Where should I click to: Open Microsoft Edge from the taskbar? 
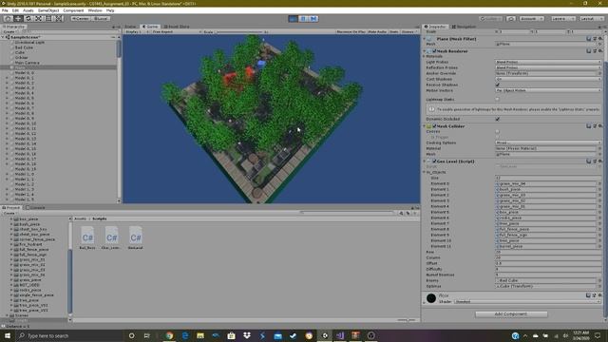[185, 335]
